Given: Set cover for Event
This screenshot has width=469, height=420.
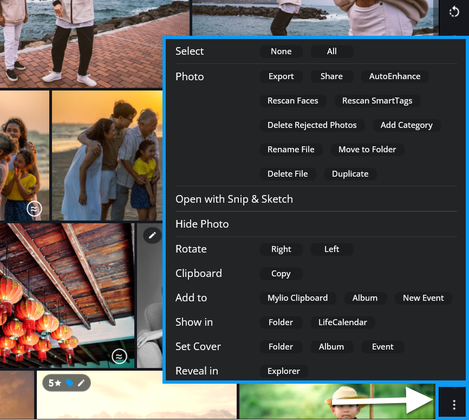Looking at the screenshot, I should coord(382,347).
